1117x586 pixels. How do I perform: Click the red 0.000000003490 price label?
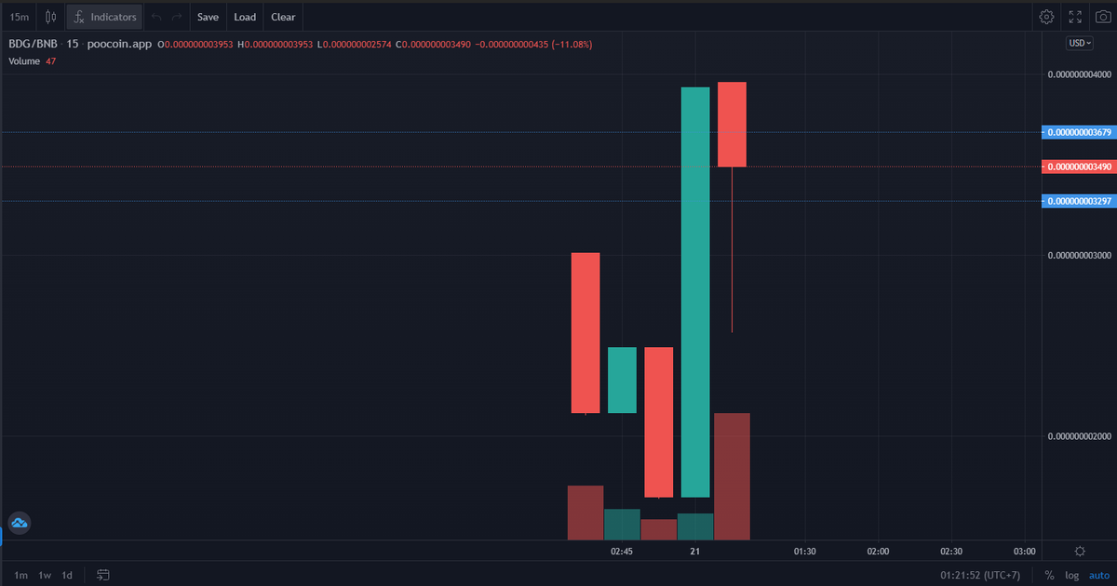(x=1078, y=166)
